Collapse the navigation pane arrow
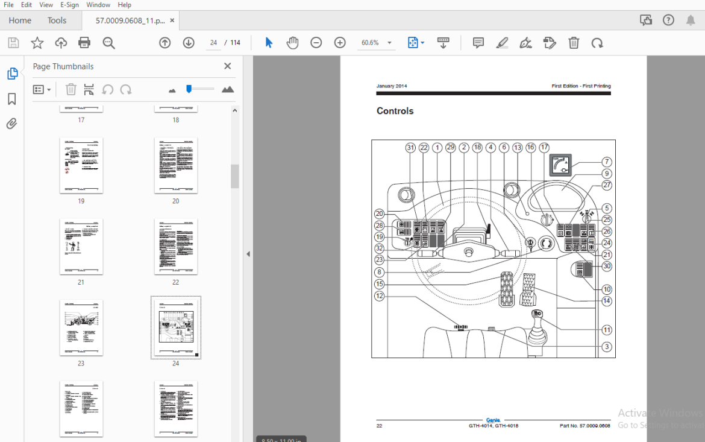The width and height of the screenshot is (705, 442). pos(248,254)
